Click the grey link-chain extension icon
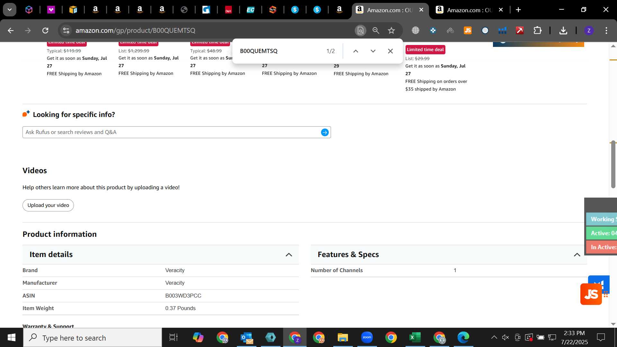This screenshot has width=617, height=347. pos(450,31)
